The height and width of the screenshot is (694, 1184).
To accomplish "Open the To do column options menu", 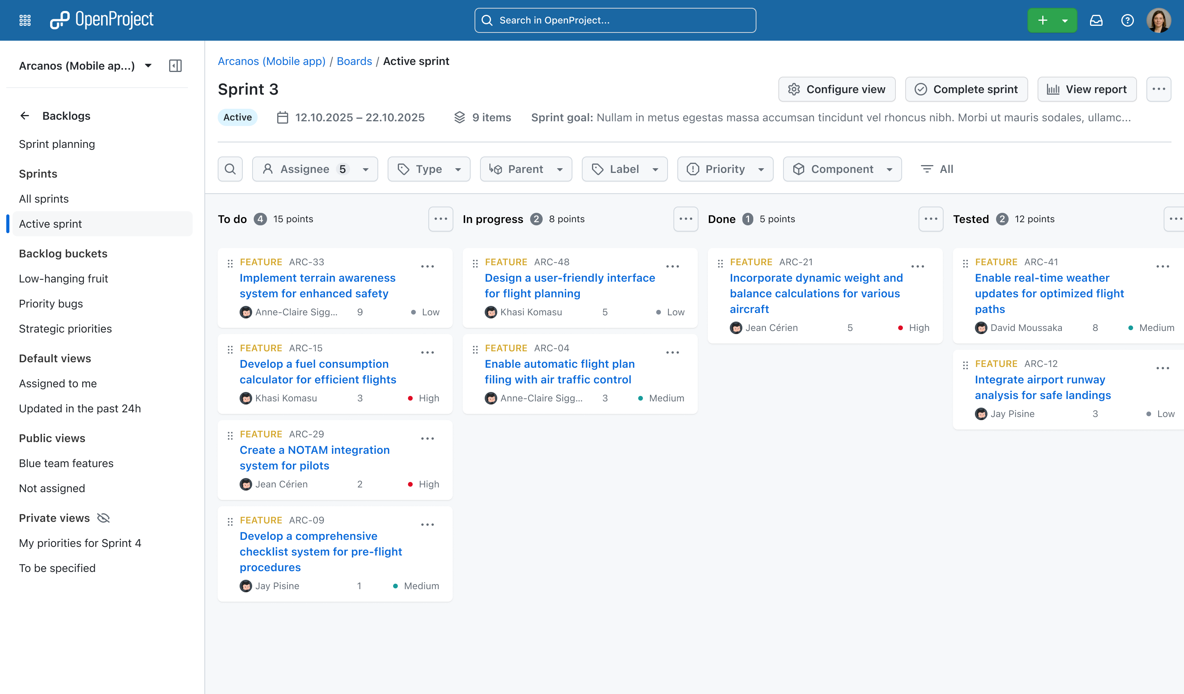I will pyautogui.click(x=441, y=219).
